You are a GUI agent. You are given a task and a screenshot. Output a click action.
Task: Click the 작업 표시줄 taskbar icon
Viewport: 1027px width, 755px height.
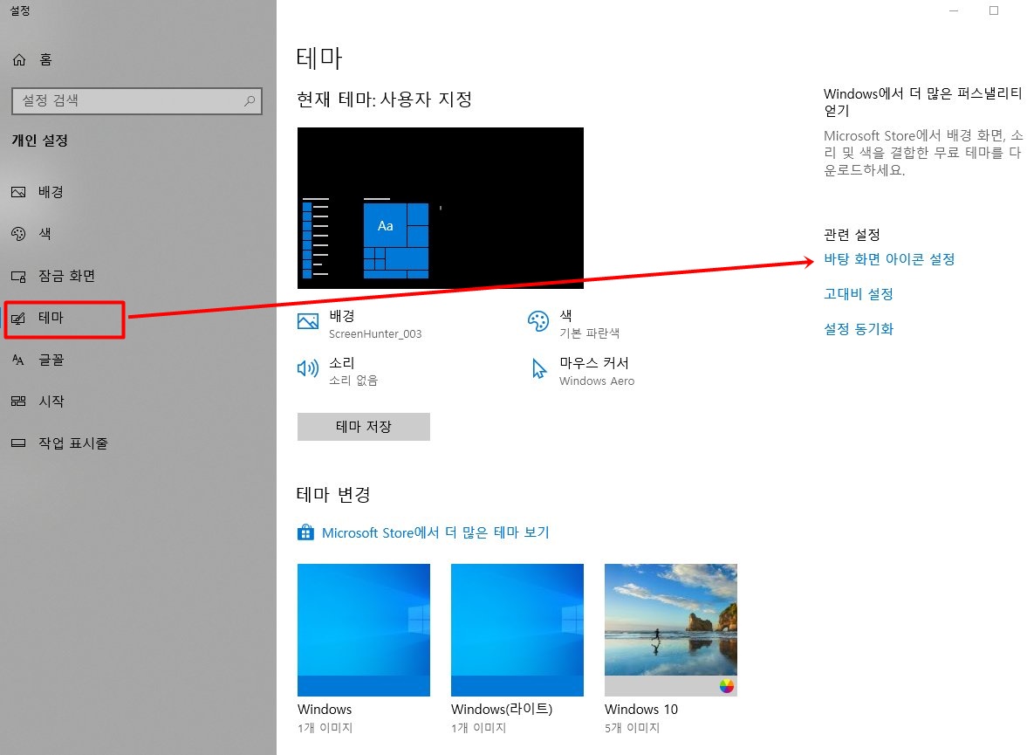point(18,443)
